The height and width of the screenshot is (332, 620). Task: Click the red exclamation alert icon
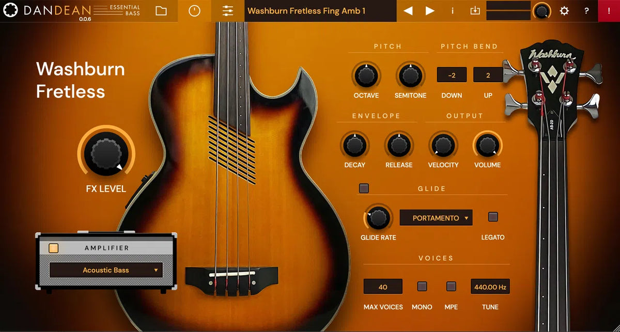click(x=610, y=11)
